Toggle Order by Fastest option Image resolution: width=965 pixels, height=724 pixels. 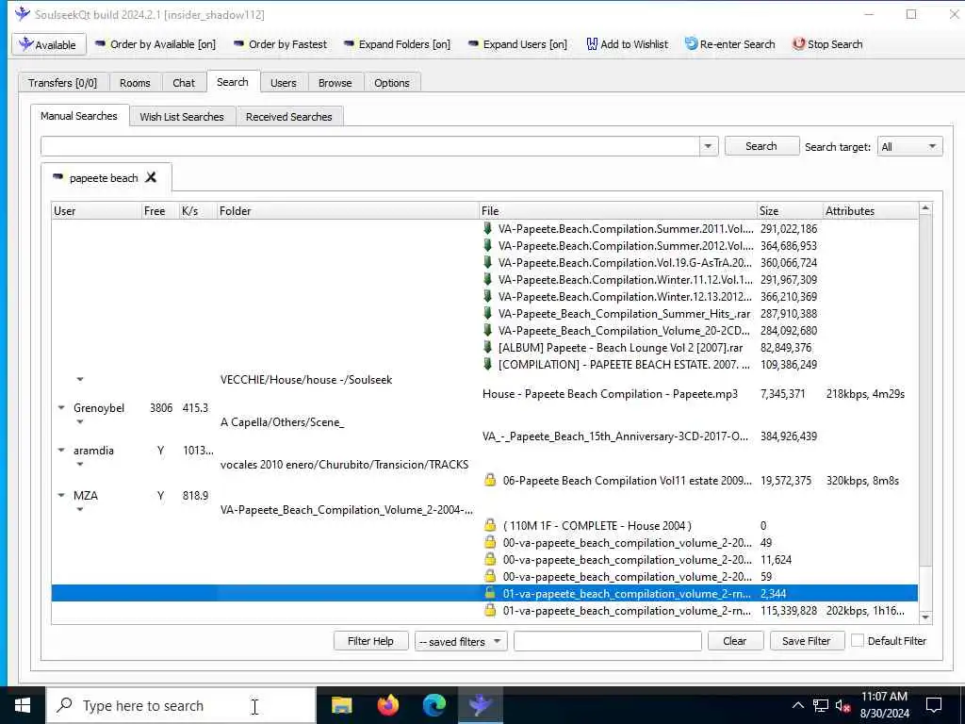coord(280,44)
